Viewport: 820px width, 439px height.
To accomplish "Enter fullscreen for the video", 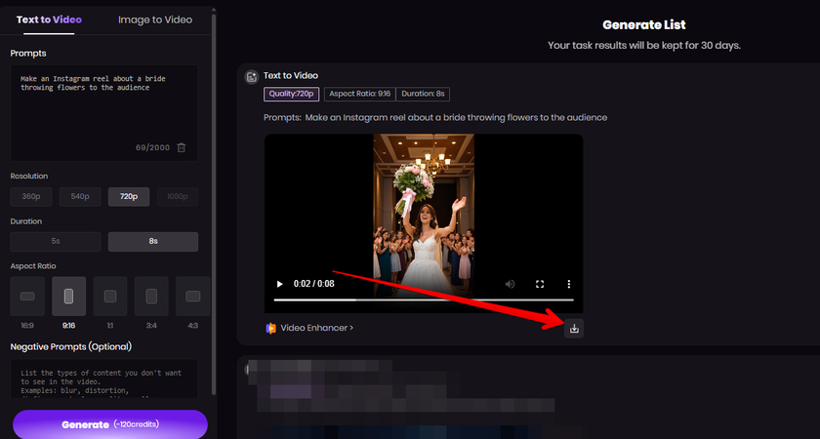I will [540, 284].
